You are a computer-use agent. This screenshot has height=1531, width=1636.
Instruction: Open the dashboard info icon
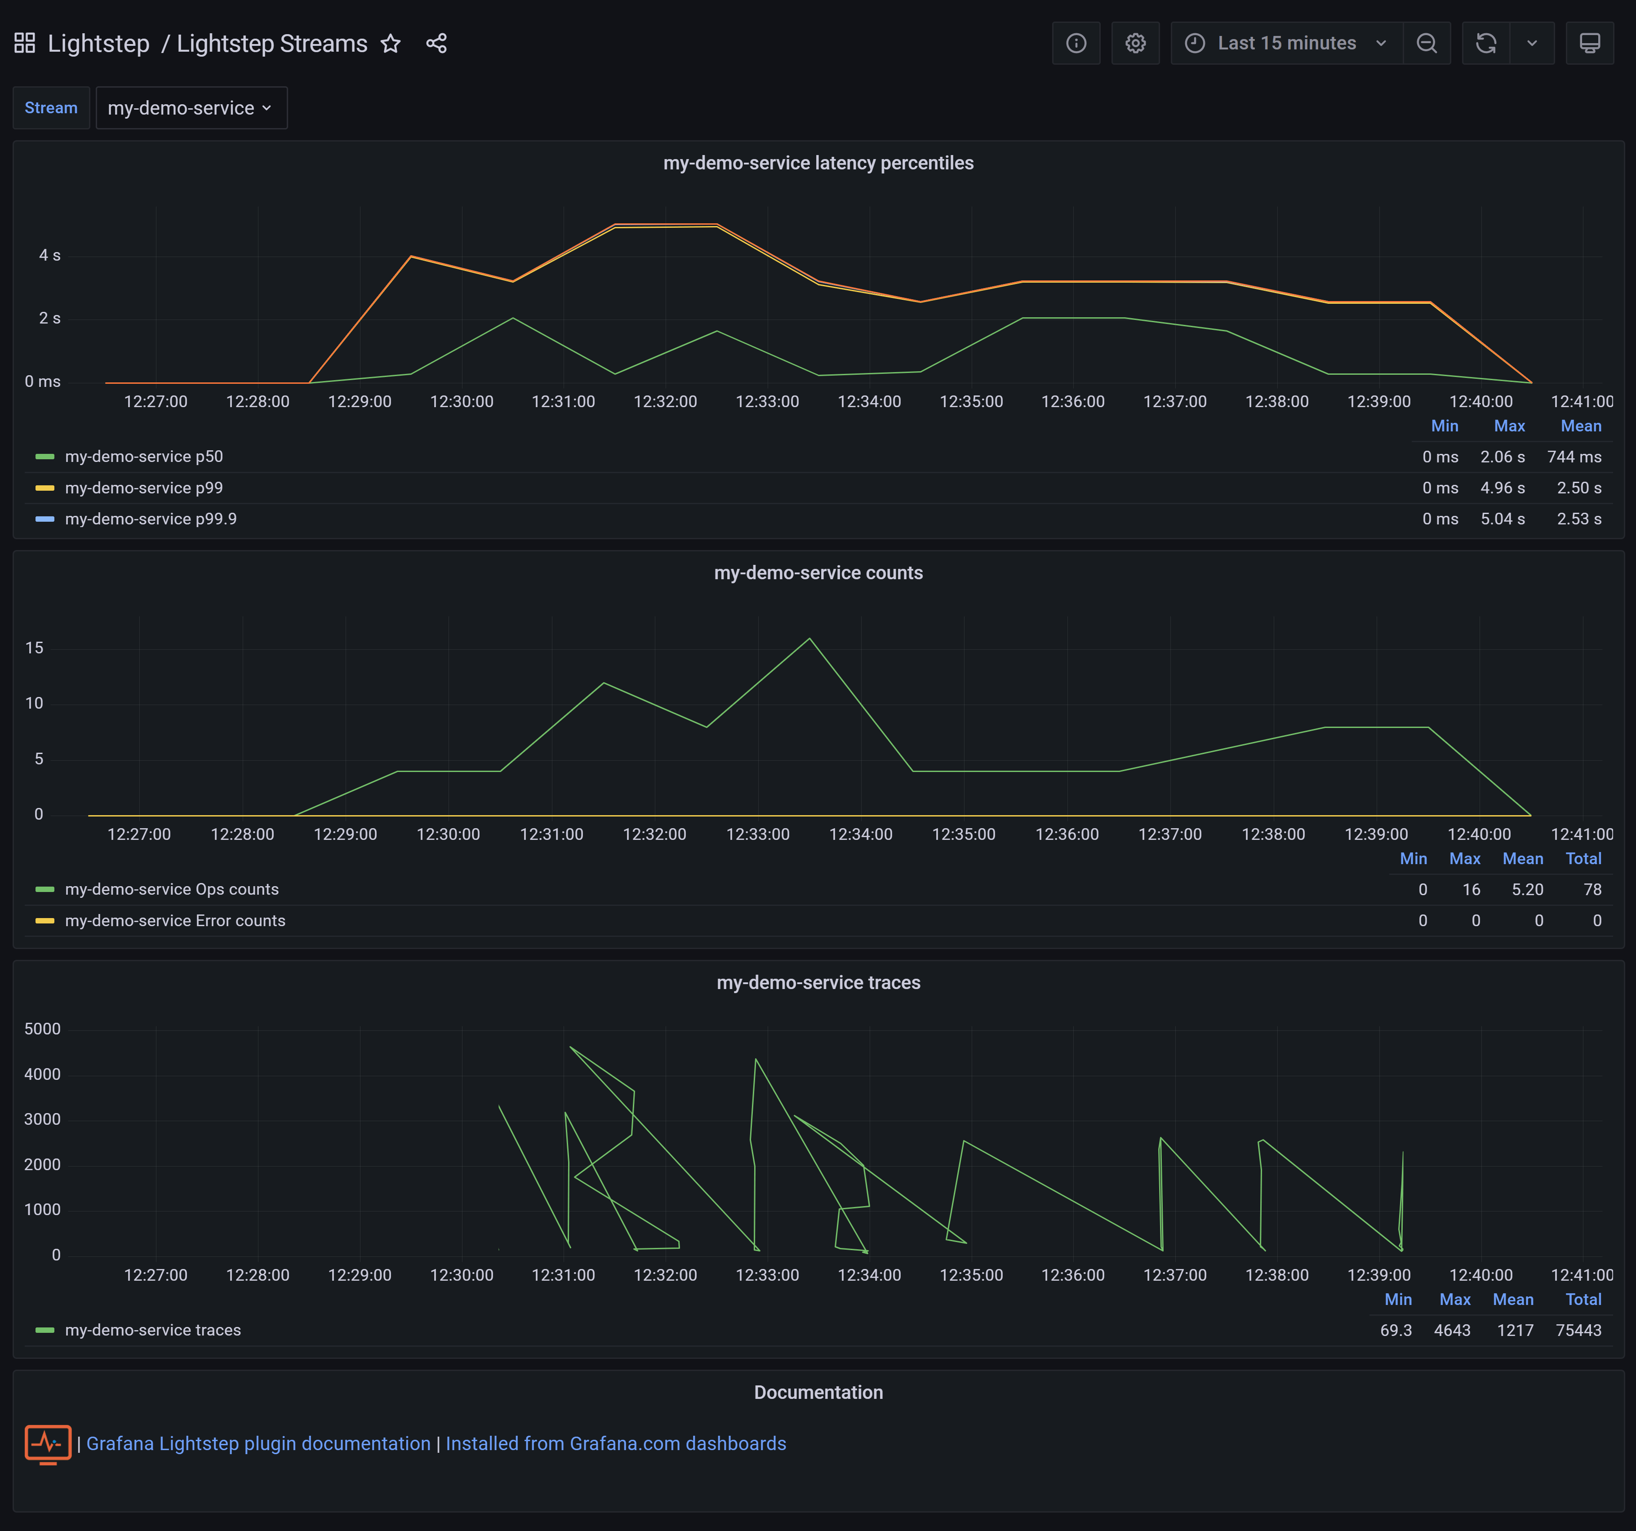(x=1076, y=44)
